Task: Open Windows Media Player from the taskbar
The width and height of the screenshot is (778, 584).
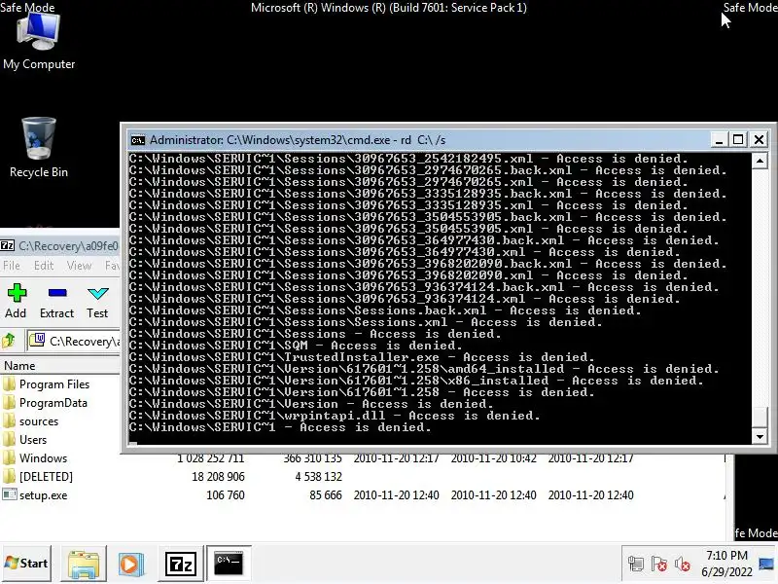Action: [131, 564]
